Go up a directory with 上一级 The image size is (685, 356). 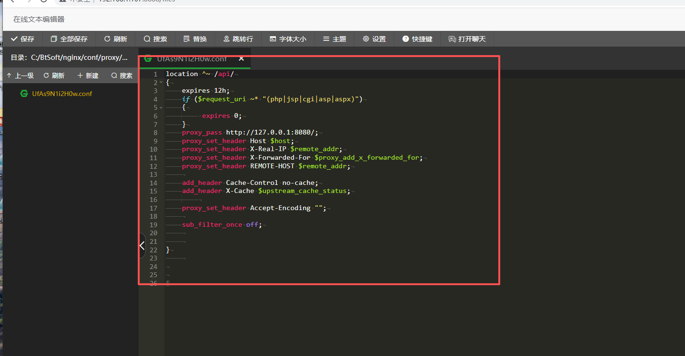pyautogui.click(x=20, y=76)
